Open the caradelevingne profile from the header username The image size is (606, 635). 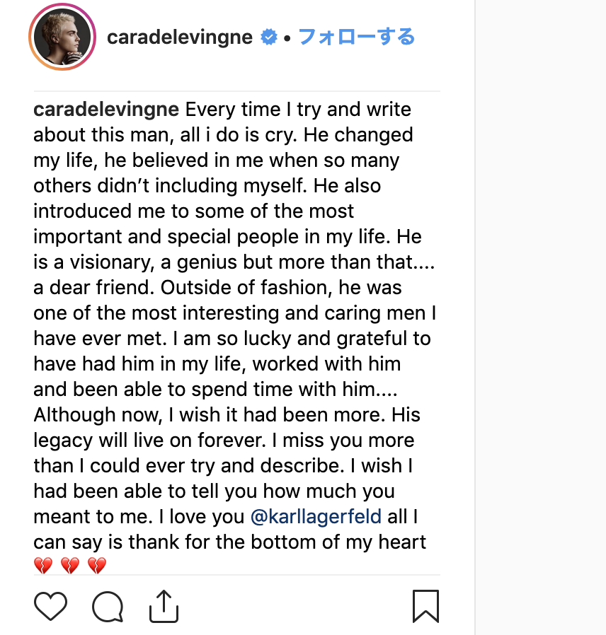(180, 37)
